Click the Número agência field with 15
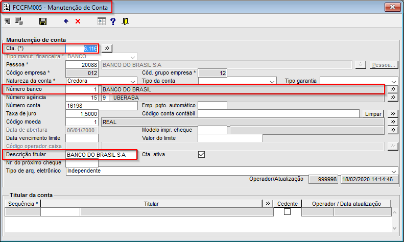 click(x=82, y=98)
